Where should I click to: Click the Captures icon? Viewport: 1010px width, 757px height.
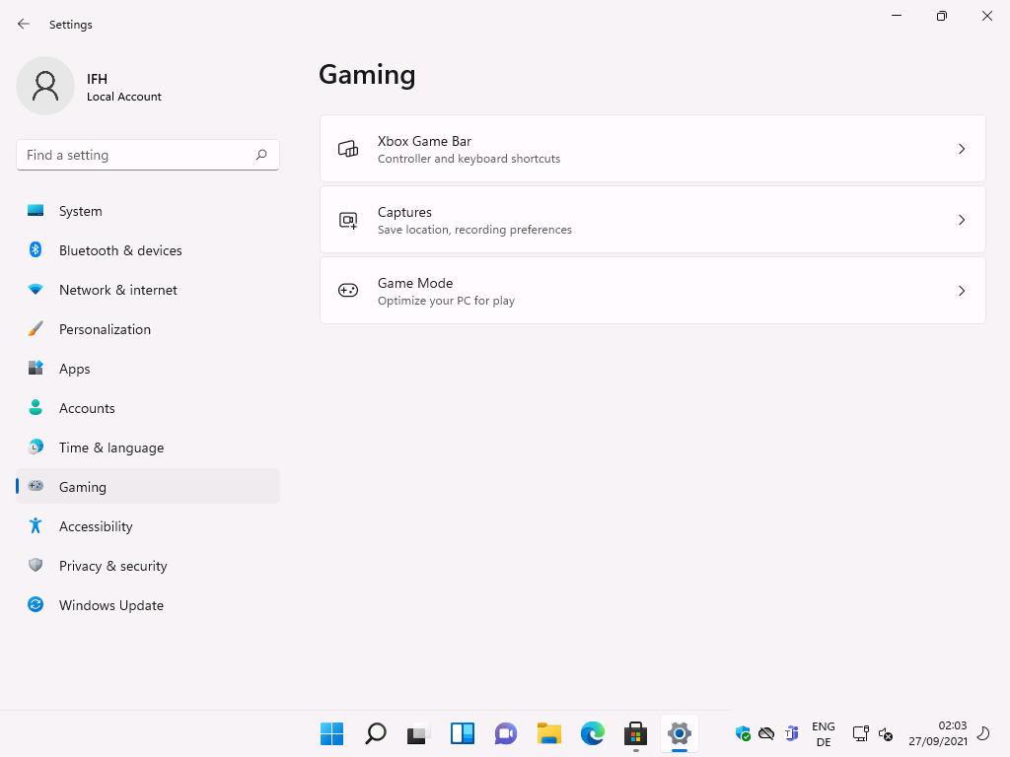coord(348,220)
